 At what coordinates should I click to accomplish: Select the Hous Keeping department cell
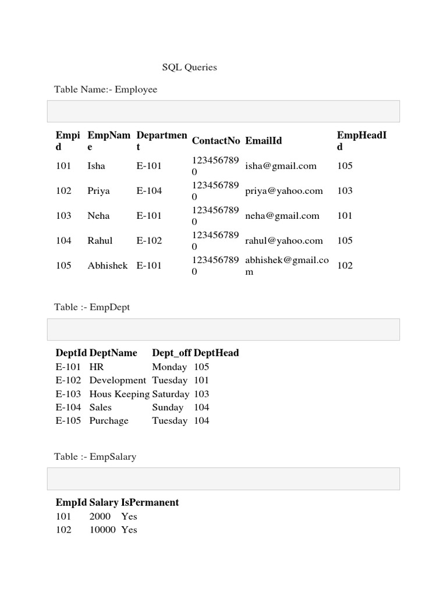pyautogui.click(x=119, y=394)
